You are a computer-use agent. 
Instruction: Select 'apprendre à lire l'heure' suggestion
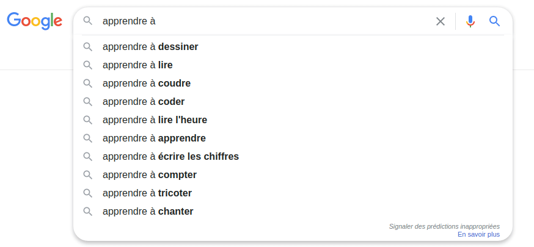155,120
